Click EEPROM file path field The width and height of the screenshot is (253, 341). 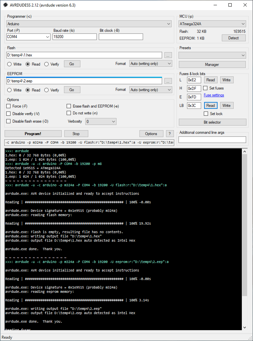(x=84, y=81)
